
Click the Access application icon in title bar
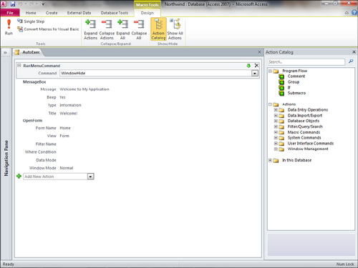[4, 4]
